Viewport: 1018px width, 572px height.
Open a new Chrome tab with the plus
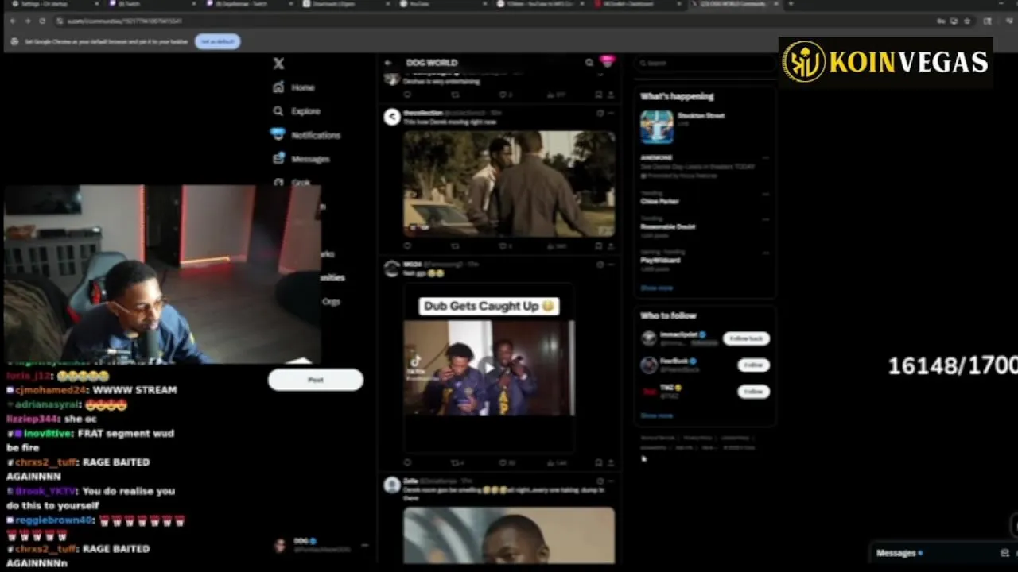pos(790,4)
